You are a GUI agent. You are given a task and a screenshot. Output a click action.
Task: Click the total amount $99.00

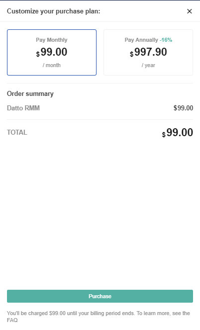tap(178, 133)
